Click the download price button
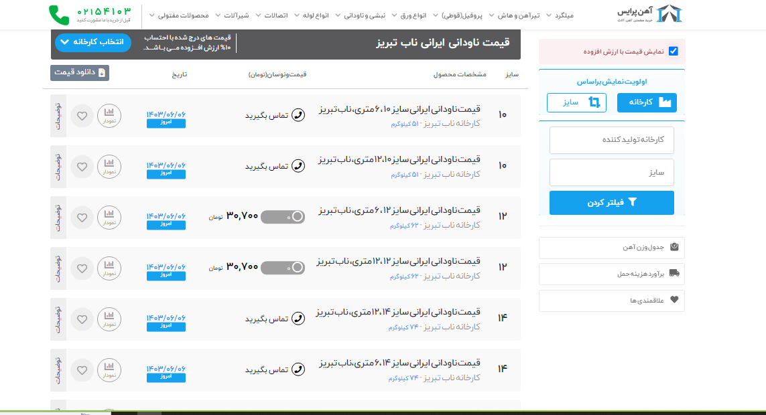Screen dimensions: 766x415 [x=79, y=72]
